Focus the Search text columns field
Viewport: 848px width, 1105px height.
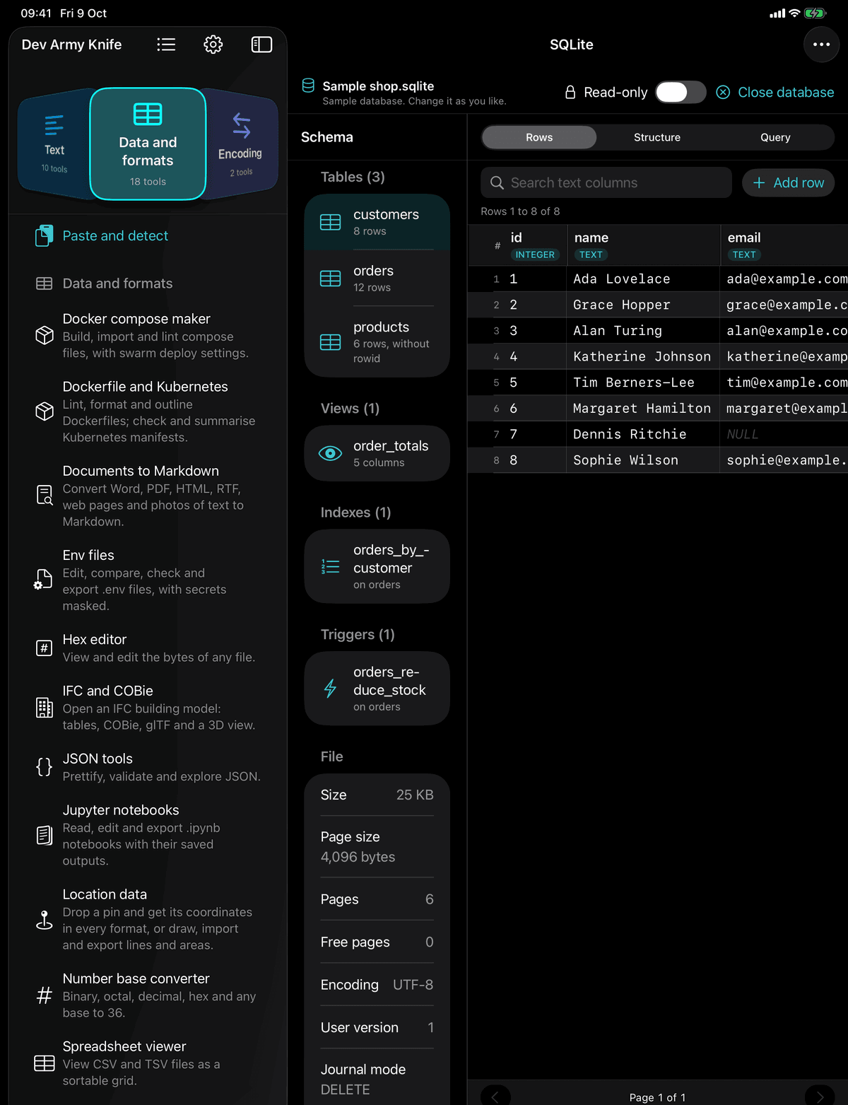point(606,182)
